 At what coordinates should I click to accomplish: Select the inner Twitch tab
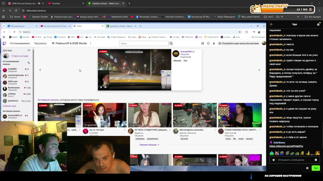pyautogui.click(x=88, y=26)
